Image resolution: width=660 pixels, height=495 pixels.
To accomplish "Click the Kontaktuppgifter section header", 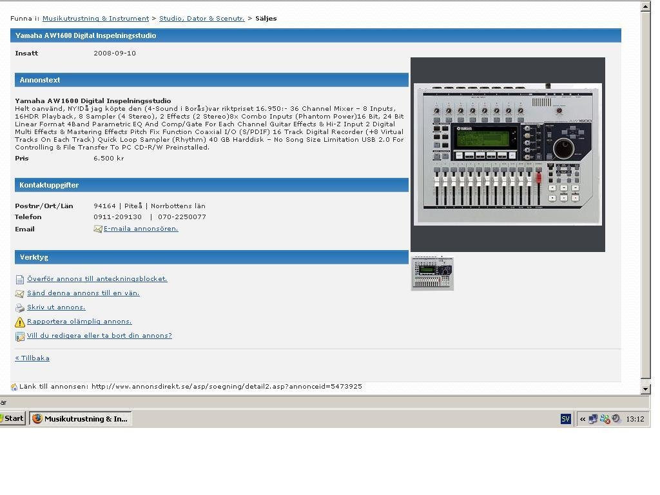I will 211,185.
